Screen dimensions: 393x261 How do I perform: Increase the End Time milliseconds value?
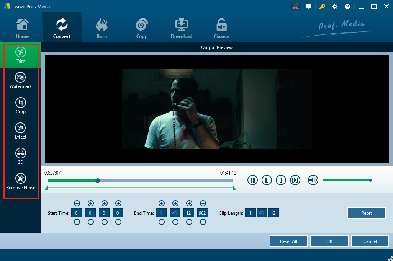point(203,203)
